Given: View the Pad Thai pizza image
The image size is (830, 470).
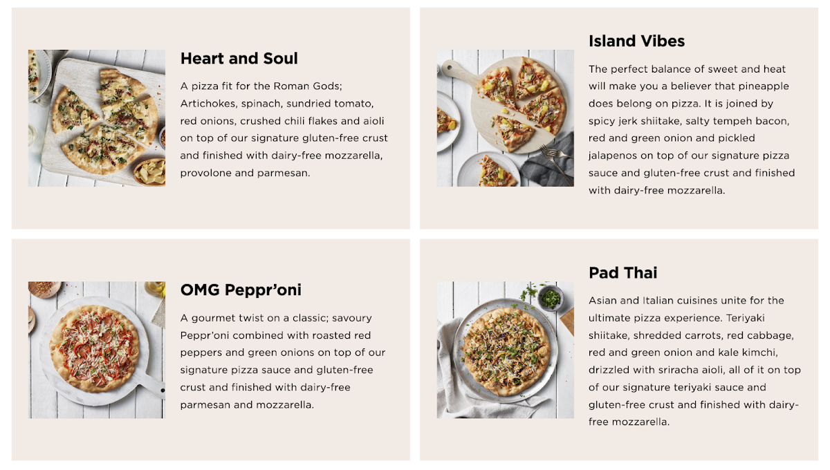Looking at the screenshot, I should 505,349.
